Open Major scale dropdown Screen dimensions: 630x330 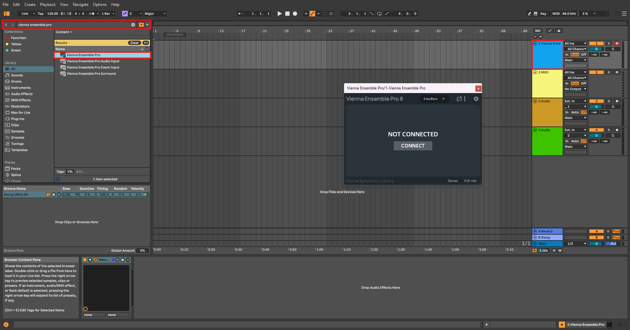(155, 14)
